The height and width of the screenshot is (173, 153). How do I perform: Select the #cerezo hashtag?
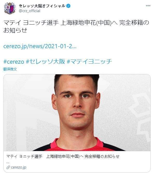pos(14,62)
